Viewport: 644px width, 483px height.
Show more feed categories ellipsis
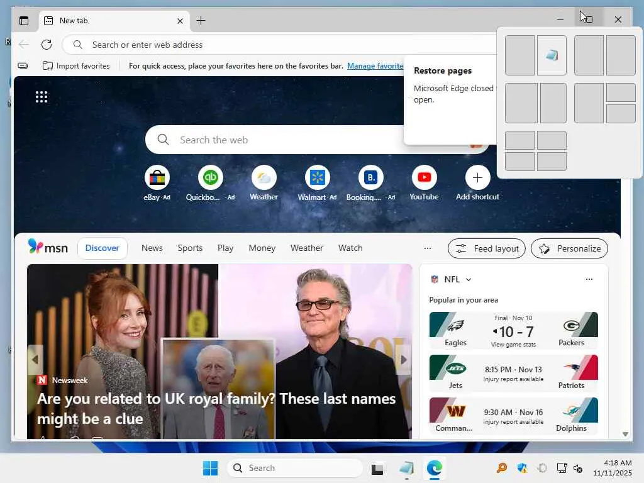tap(428, 248)
